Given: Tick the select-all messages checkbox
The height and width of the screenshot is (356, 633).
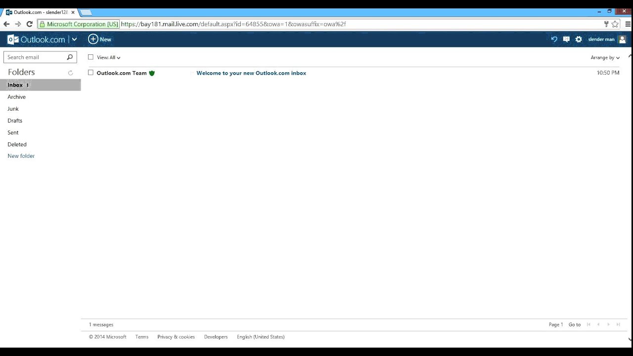Looking at the screenshot, I should (x=90, y=57).
